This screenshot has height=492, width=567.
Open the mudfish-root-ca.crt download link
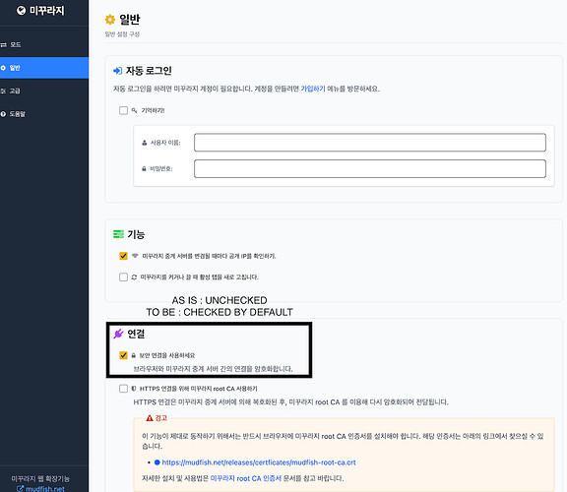point(259,462)
